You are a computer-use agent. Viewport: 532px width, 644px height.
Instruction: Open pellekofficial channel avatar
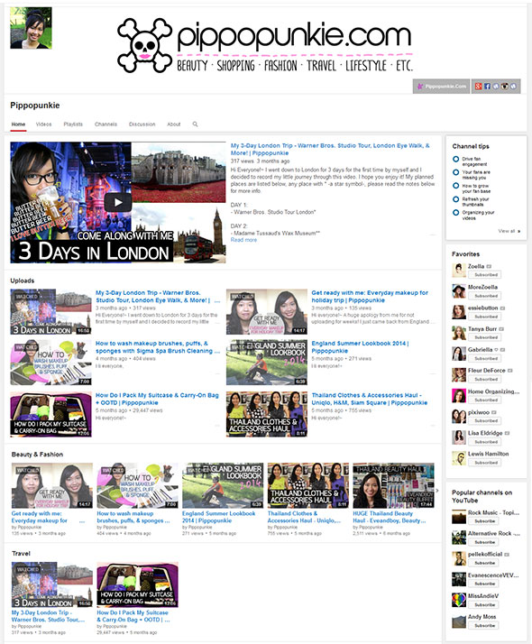tap(459, 558)
